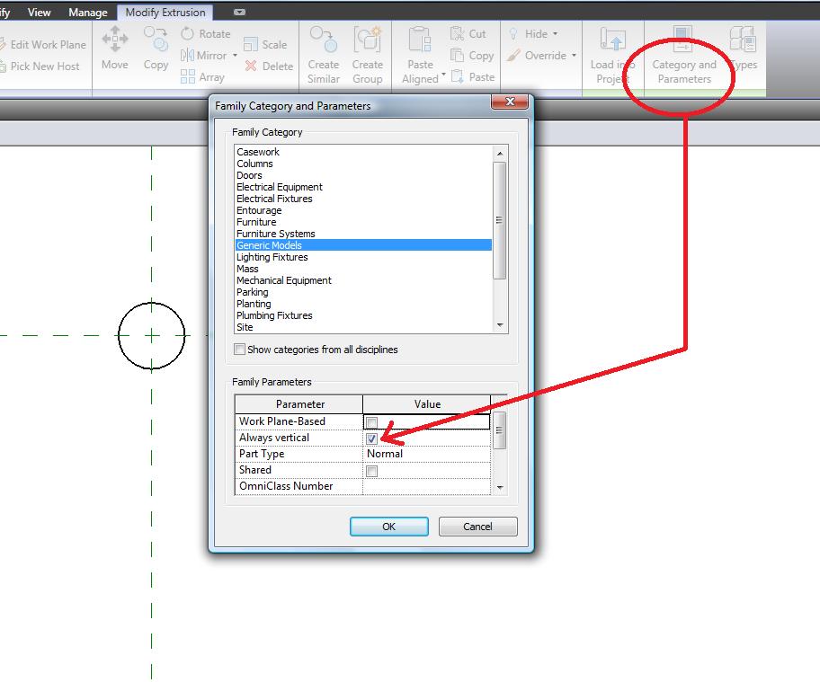The image size is (820, 682).
Task: Open the Manage ribbon tab
Action: coord(88,12)
